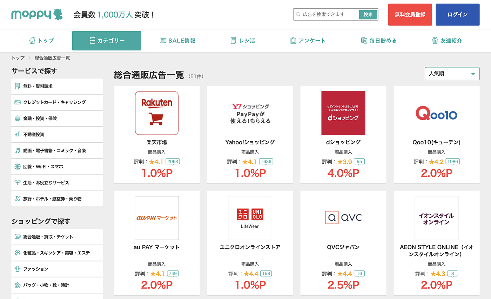Open the SALE情報 tab
The image size is (491, 299).
(177, 41)
